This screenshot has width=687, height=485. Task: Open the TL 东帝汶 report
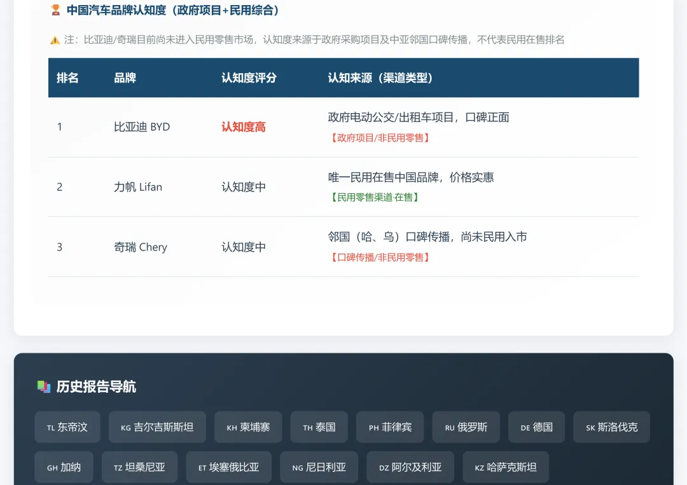(67, 427)
